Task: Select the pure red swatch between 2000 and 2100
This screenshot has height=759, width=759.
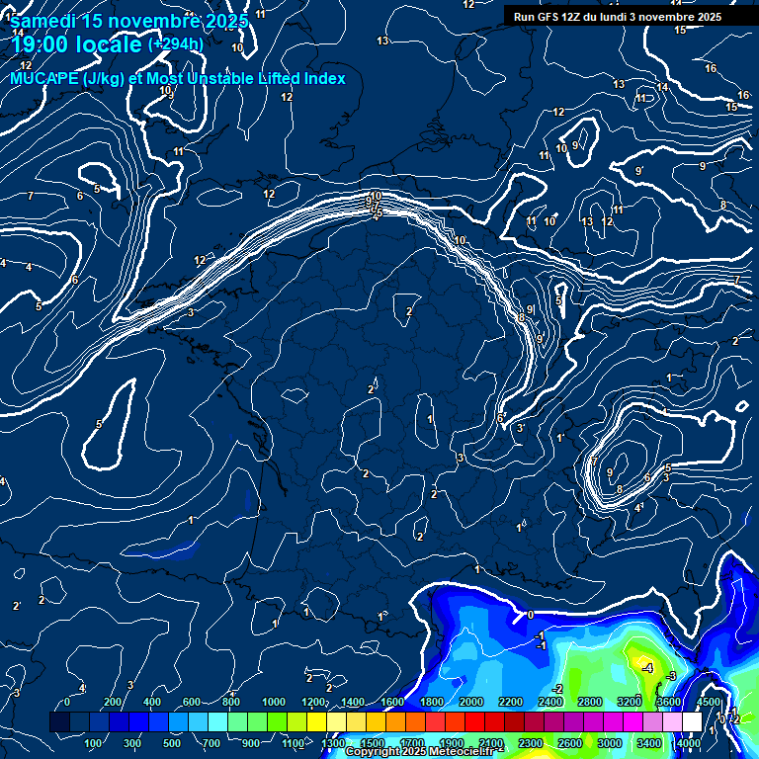Action: pyautogui.click(x=474, y=721)
